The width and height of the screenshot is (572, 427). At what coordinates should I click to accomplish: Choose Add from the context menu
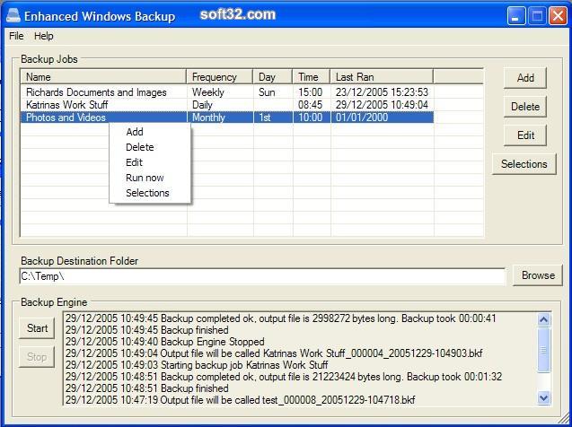[x=135, y=132]
